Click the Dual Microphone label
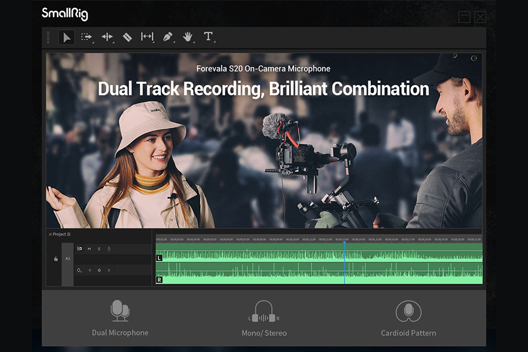 120,333
